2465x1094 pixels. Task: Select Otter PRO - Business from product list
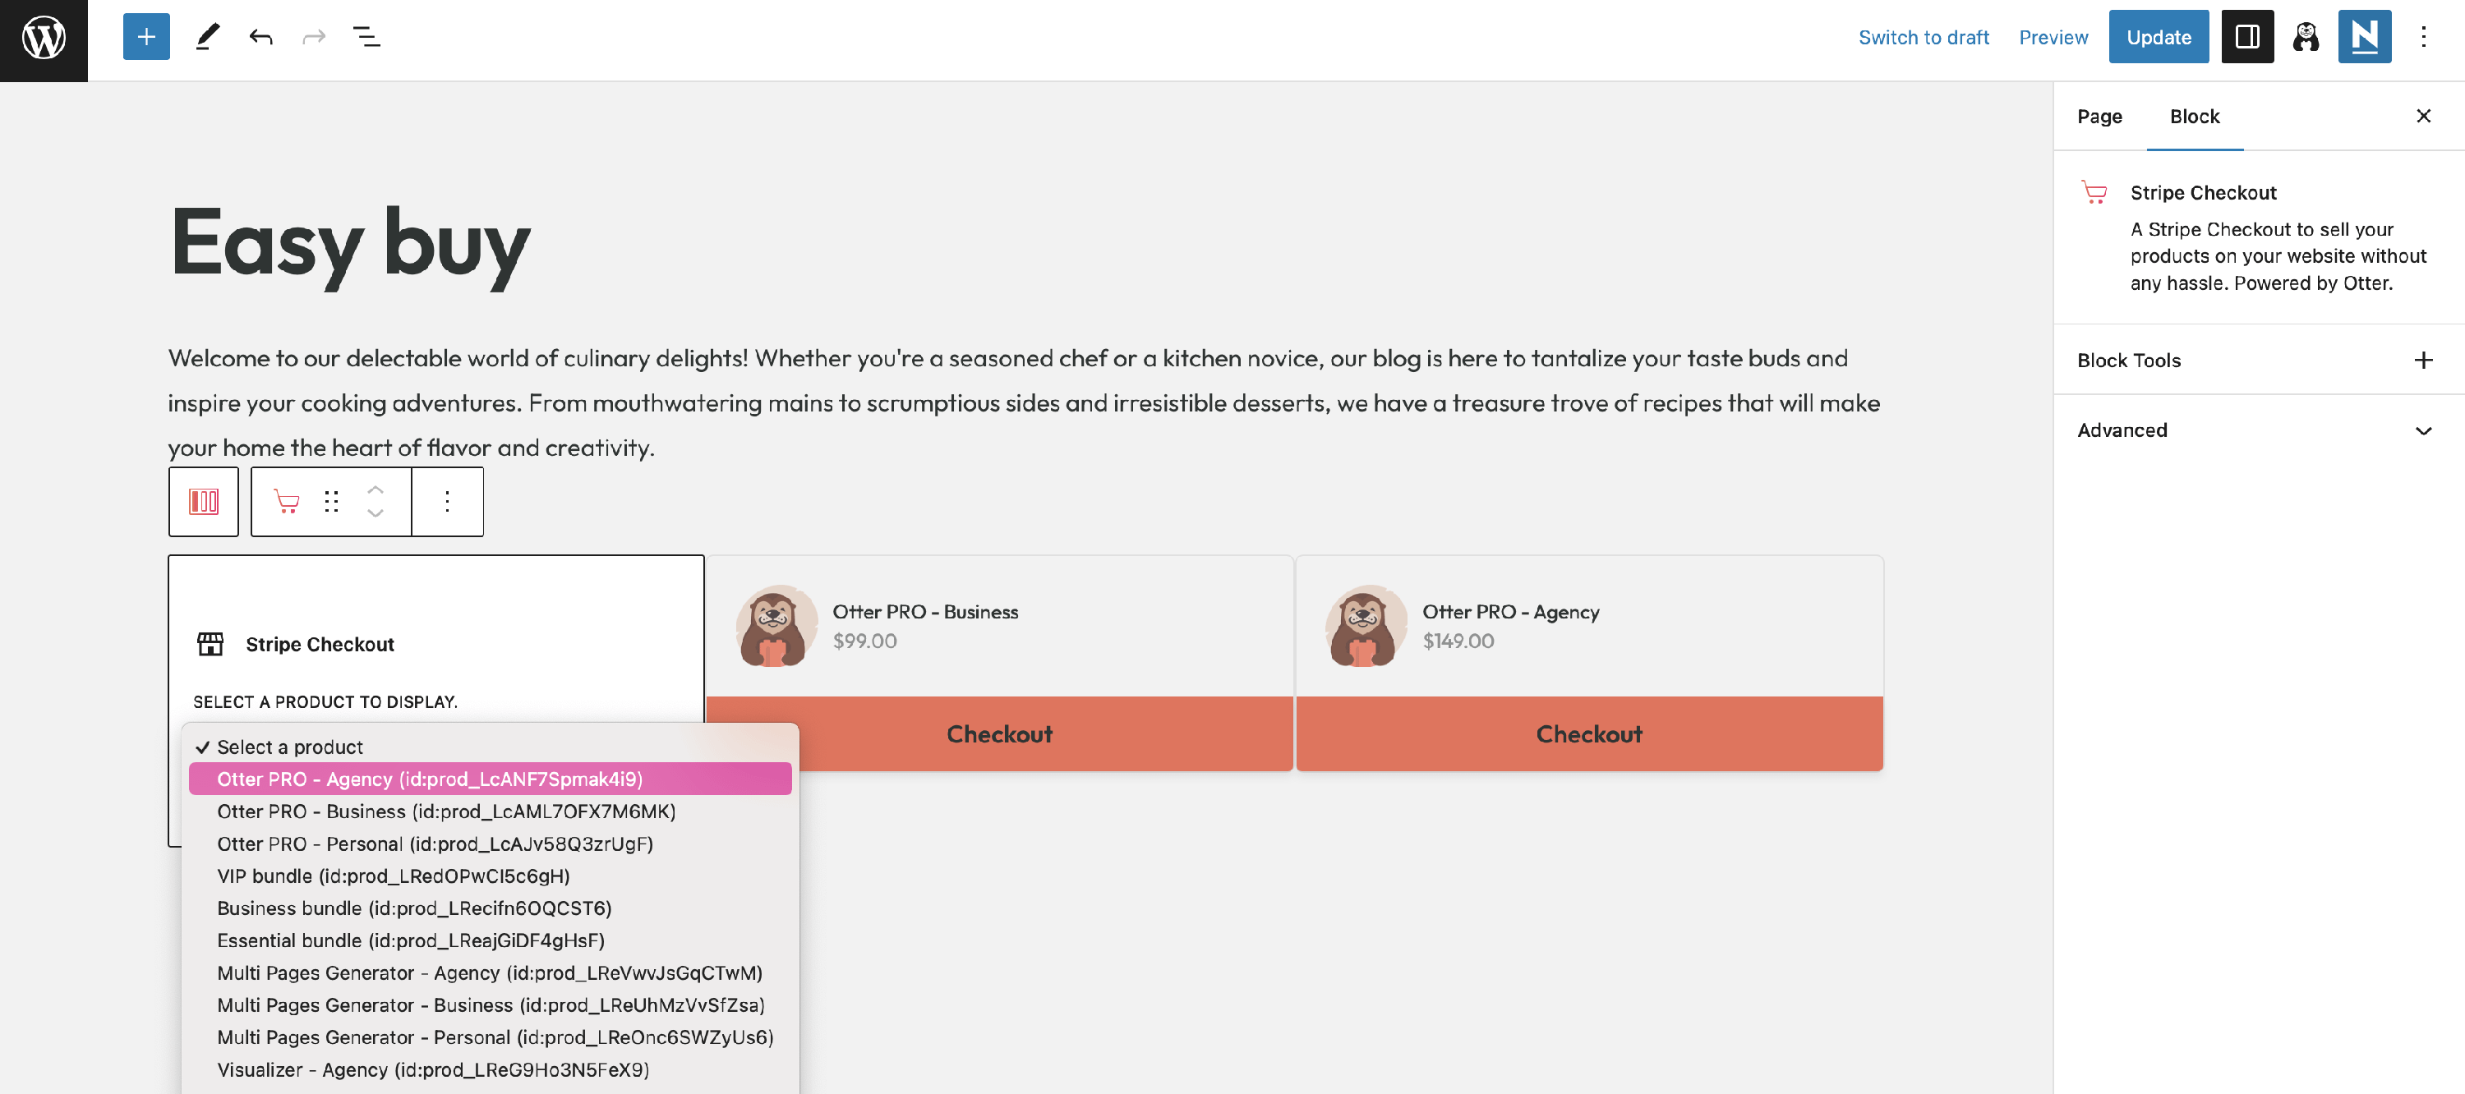[x=446, y=811]
